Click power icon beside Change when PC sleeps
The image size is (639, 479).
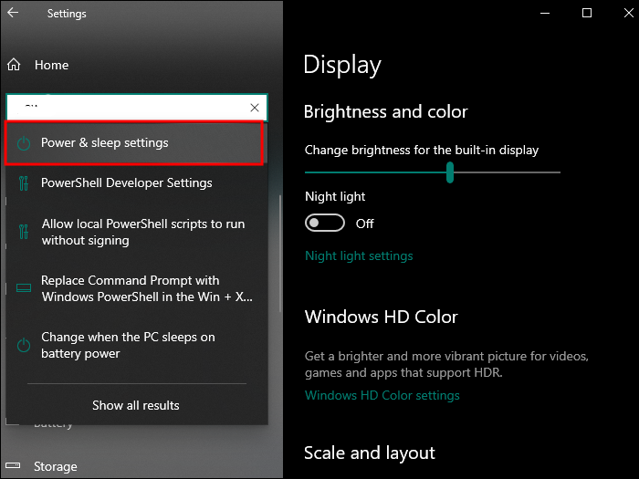(24, 345)
